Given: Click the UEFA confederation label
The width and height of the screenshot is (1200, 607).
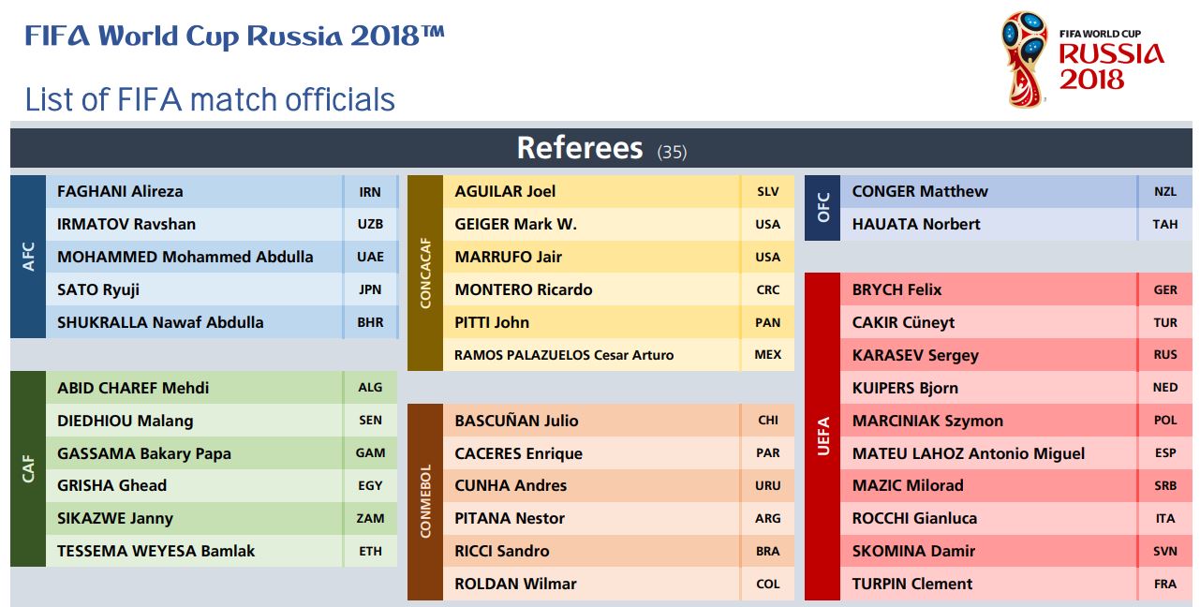Looking at the screenshot, I should tap(822, 437).
